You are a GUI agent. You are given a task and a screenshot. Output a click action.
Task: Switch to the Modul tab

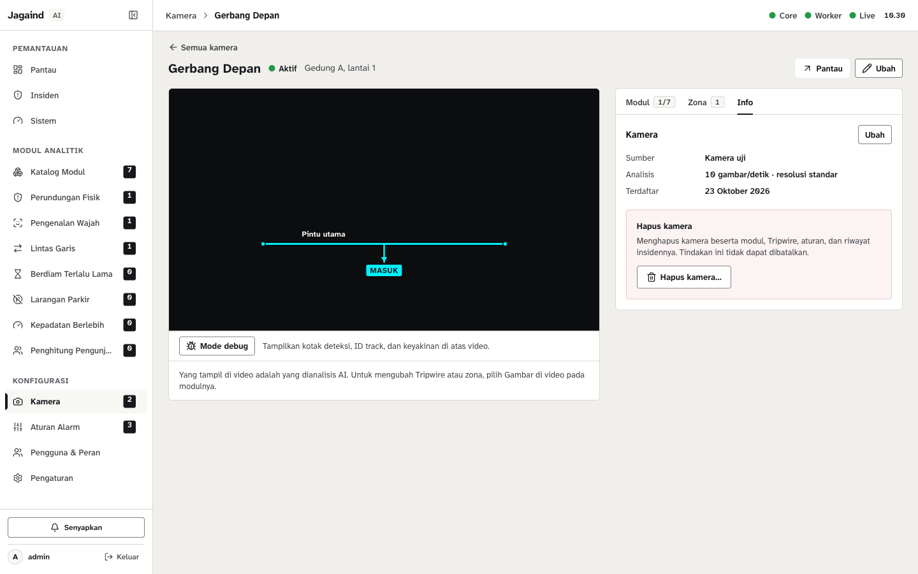[x=650, y=102]
